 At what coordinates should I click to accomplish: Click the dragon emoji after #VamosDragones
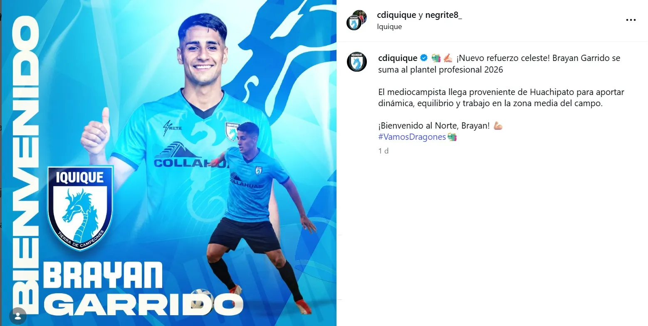[452, 137]
